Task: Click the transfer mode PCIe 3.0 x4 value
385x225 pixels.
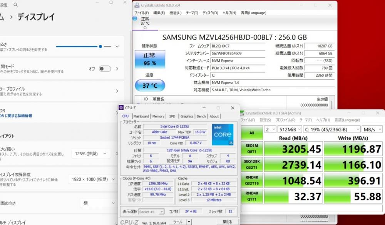Action: 238,68
